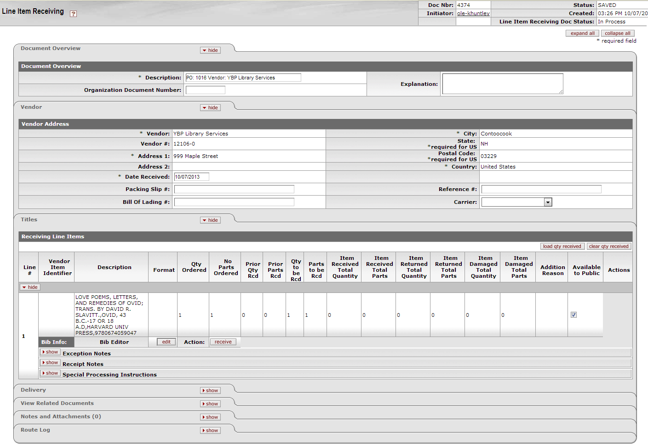Hide the Document Overview section
This screenshot has width=648, height=444.
point(210,51)
